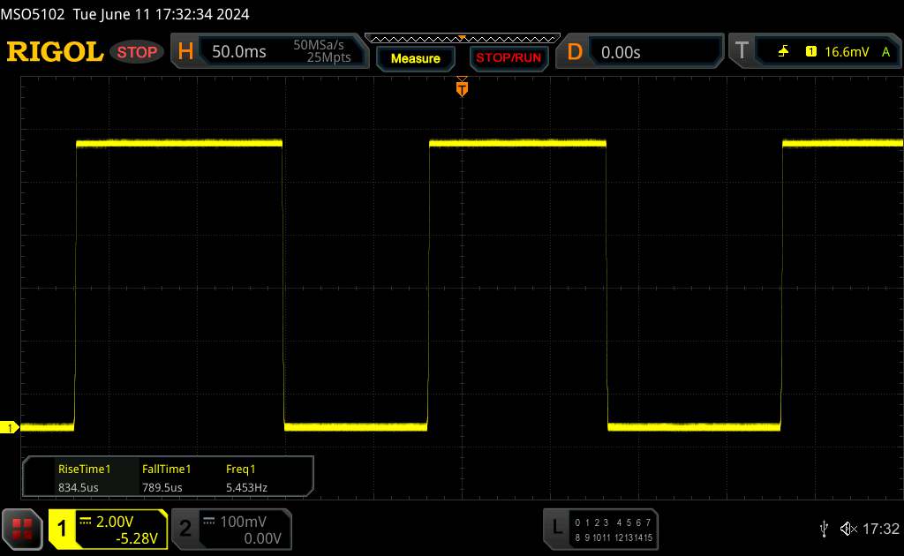Viewport: 904px width, 556px height.
Task: Click the 17:32 clock display
Action: point(880,529)
